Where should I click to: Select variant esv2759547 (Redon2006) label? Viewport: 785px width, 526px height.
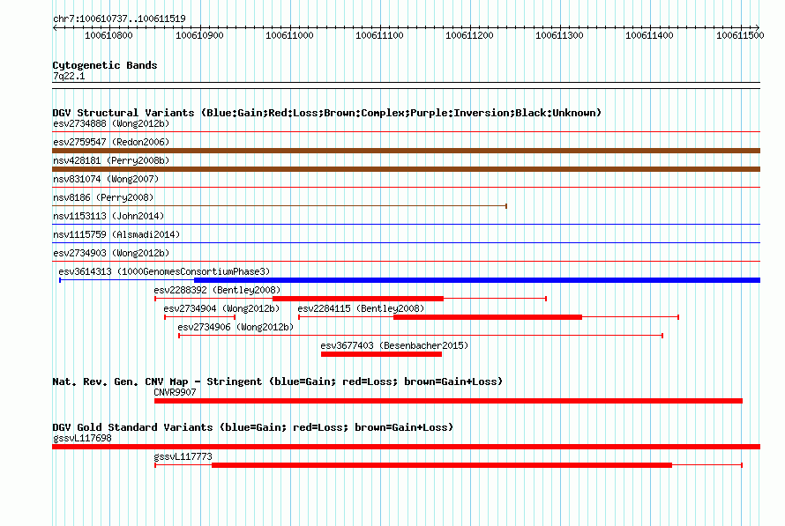[x=111, y=142]
